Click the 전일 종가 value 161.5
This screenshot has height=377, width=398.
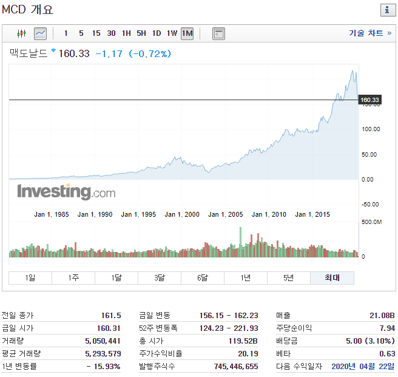click(111, 316)
